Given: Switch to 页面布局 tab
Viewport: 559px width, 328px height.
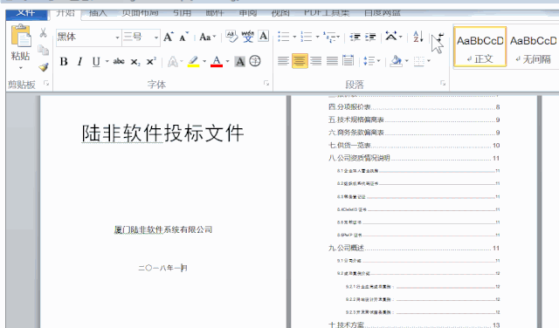Looking at the screenshot, I should click(140, 13).
